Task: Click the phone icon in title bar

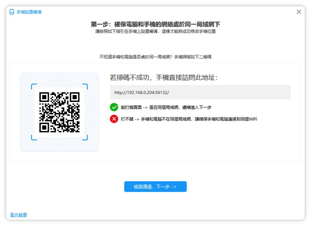Action: pyautogui.click(x=12, y=12)
